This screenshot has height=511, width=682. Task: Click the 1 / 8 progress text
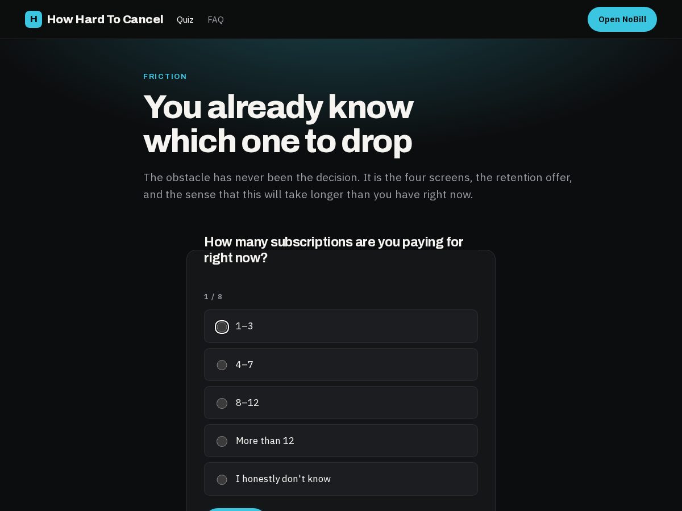(x=213, y=297)
